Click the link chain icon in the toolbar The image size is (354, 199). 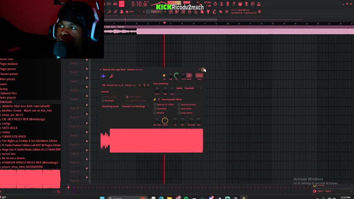[115, 12]
